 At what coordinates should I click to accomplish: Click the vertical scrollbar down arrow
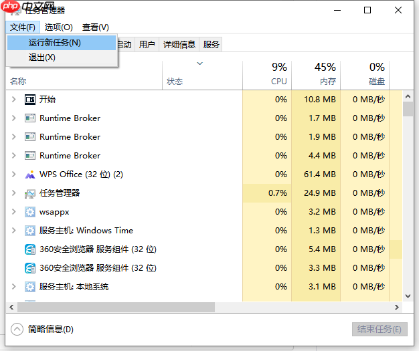tap(408, 296)
